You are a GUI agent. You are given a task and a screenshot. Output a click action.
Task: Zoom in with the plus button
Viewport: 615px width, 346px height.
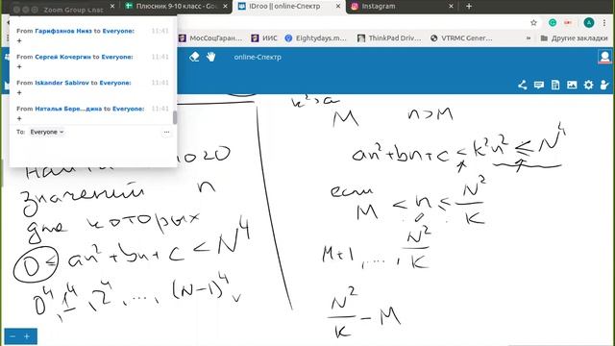click(27, 336)
